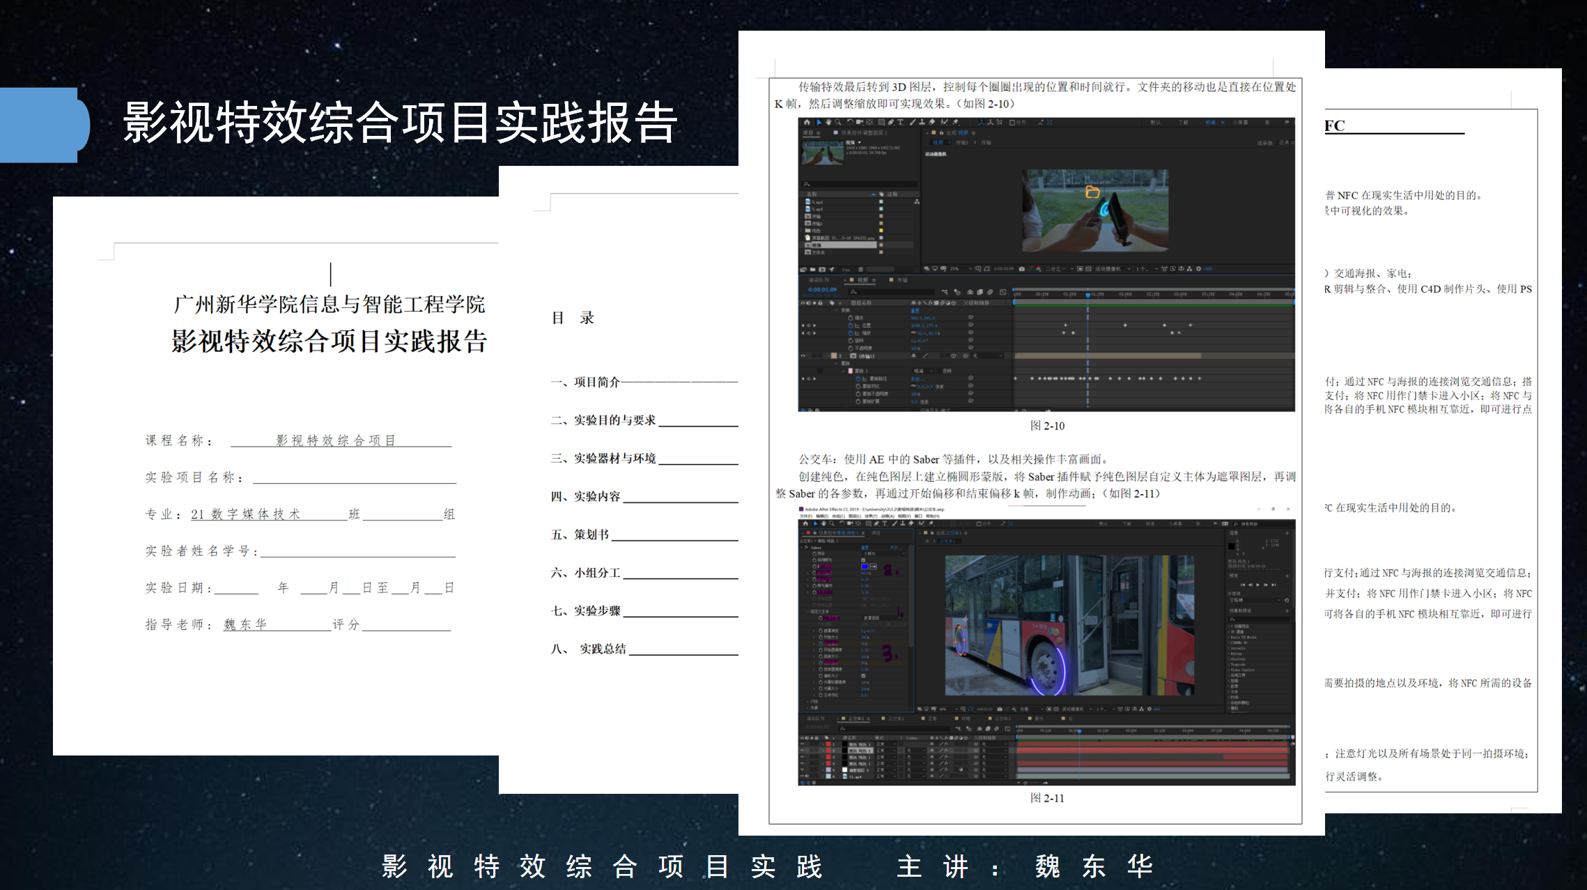This screenshot has height=890, width=1587.
Task: Click blue playhead marker on figure 2-10 timeline
Action: click(x=1087, y=296)
